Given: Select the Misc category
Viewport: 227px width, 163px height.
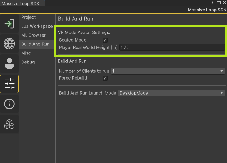Looking at the screenshot, I should point(26,53).
